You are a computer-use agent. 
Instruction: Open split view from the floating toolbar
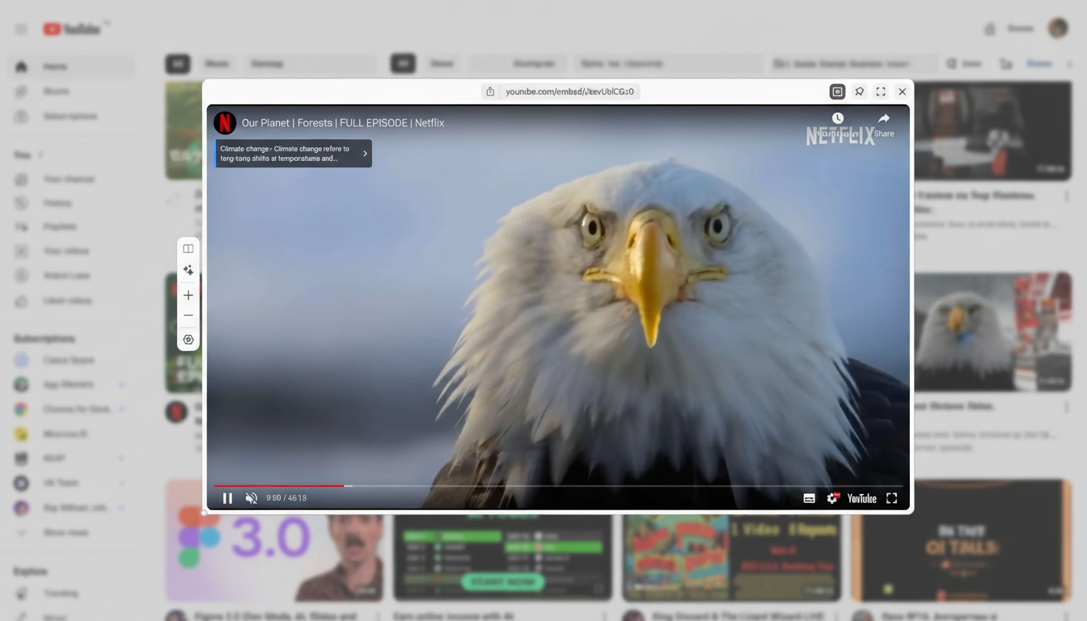(x=188, y=249)
